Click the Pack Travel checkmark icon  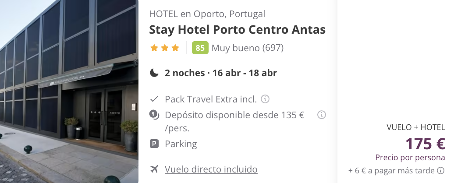(154, 99)
